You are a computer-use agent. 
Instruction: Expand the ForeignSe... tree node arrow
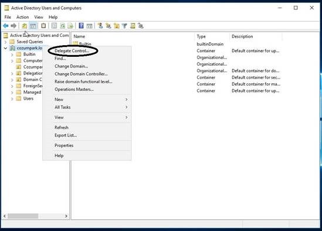tap(12, 86)
